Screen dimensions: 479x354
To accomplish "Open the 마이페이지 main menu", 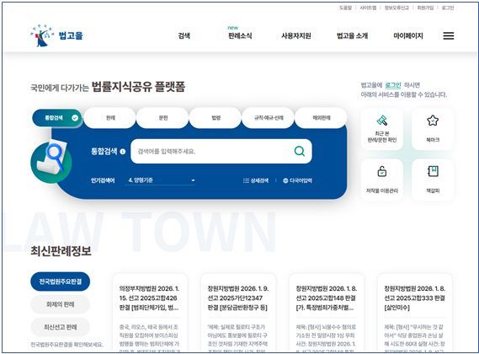I will click(x=408, y=35).
